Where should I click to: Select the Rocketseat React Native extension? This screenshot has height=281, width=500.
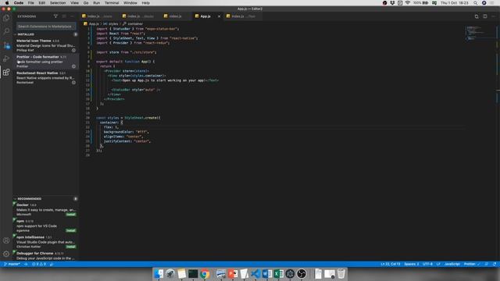click(x=46, y=77)
